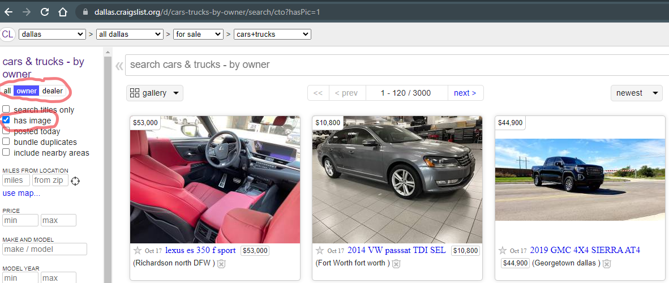Click the $10,800 price tag on image
This screenshot has width=669, height=283.
click(328, 123)
